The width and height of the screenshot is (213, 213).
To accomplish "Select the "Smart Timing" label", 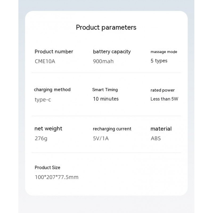I will tap(105, 90).
